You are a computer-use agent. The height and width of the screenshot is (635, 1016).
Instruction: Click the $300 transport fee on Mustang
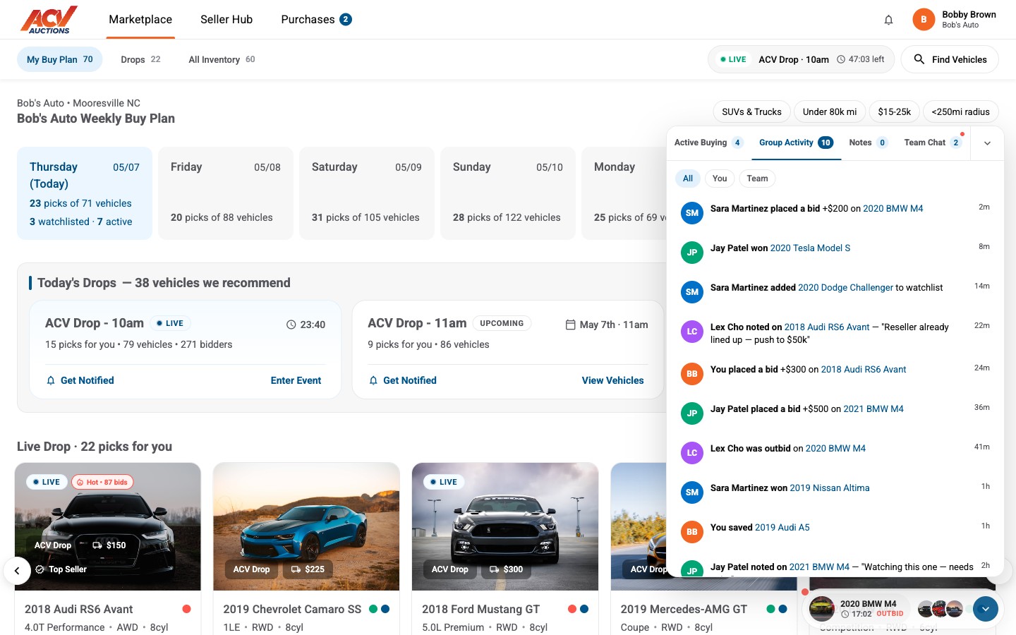(x=506, y=569)
